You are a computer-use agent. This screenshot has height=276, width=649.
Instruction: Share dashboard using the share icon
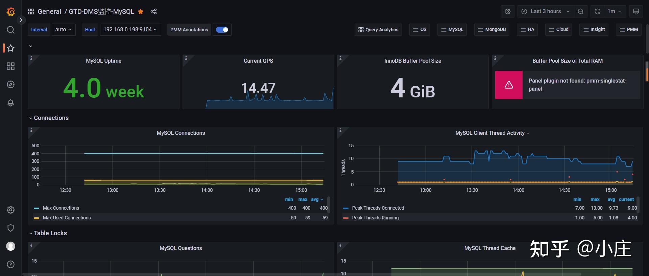coord(153,12)
